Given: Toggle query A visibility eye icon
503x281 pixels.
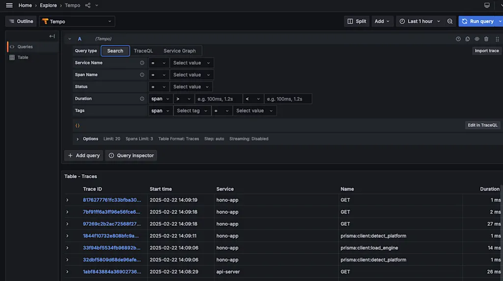Looking at the screenshot, I should tap(476, 39).
